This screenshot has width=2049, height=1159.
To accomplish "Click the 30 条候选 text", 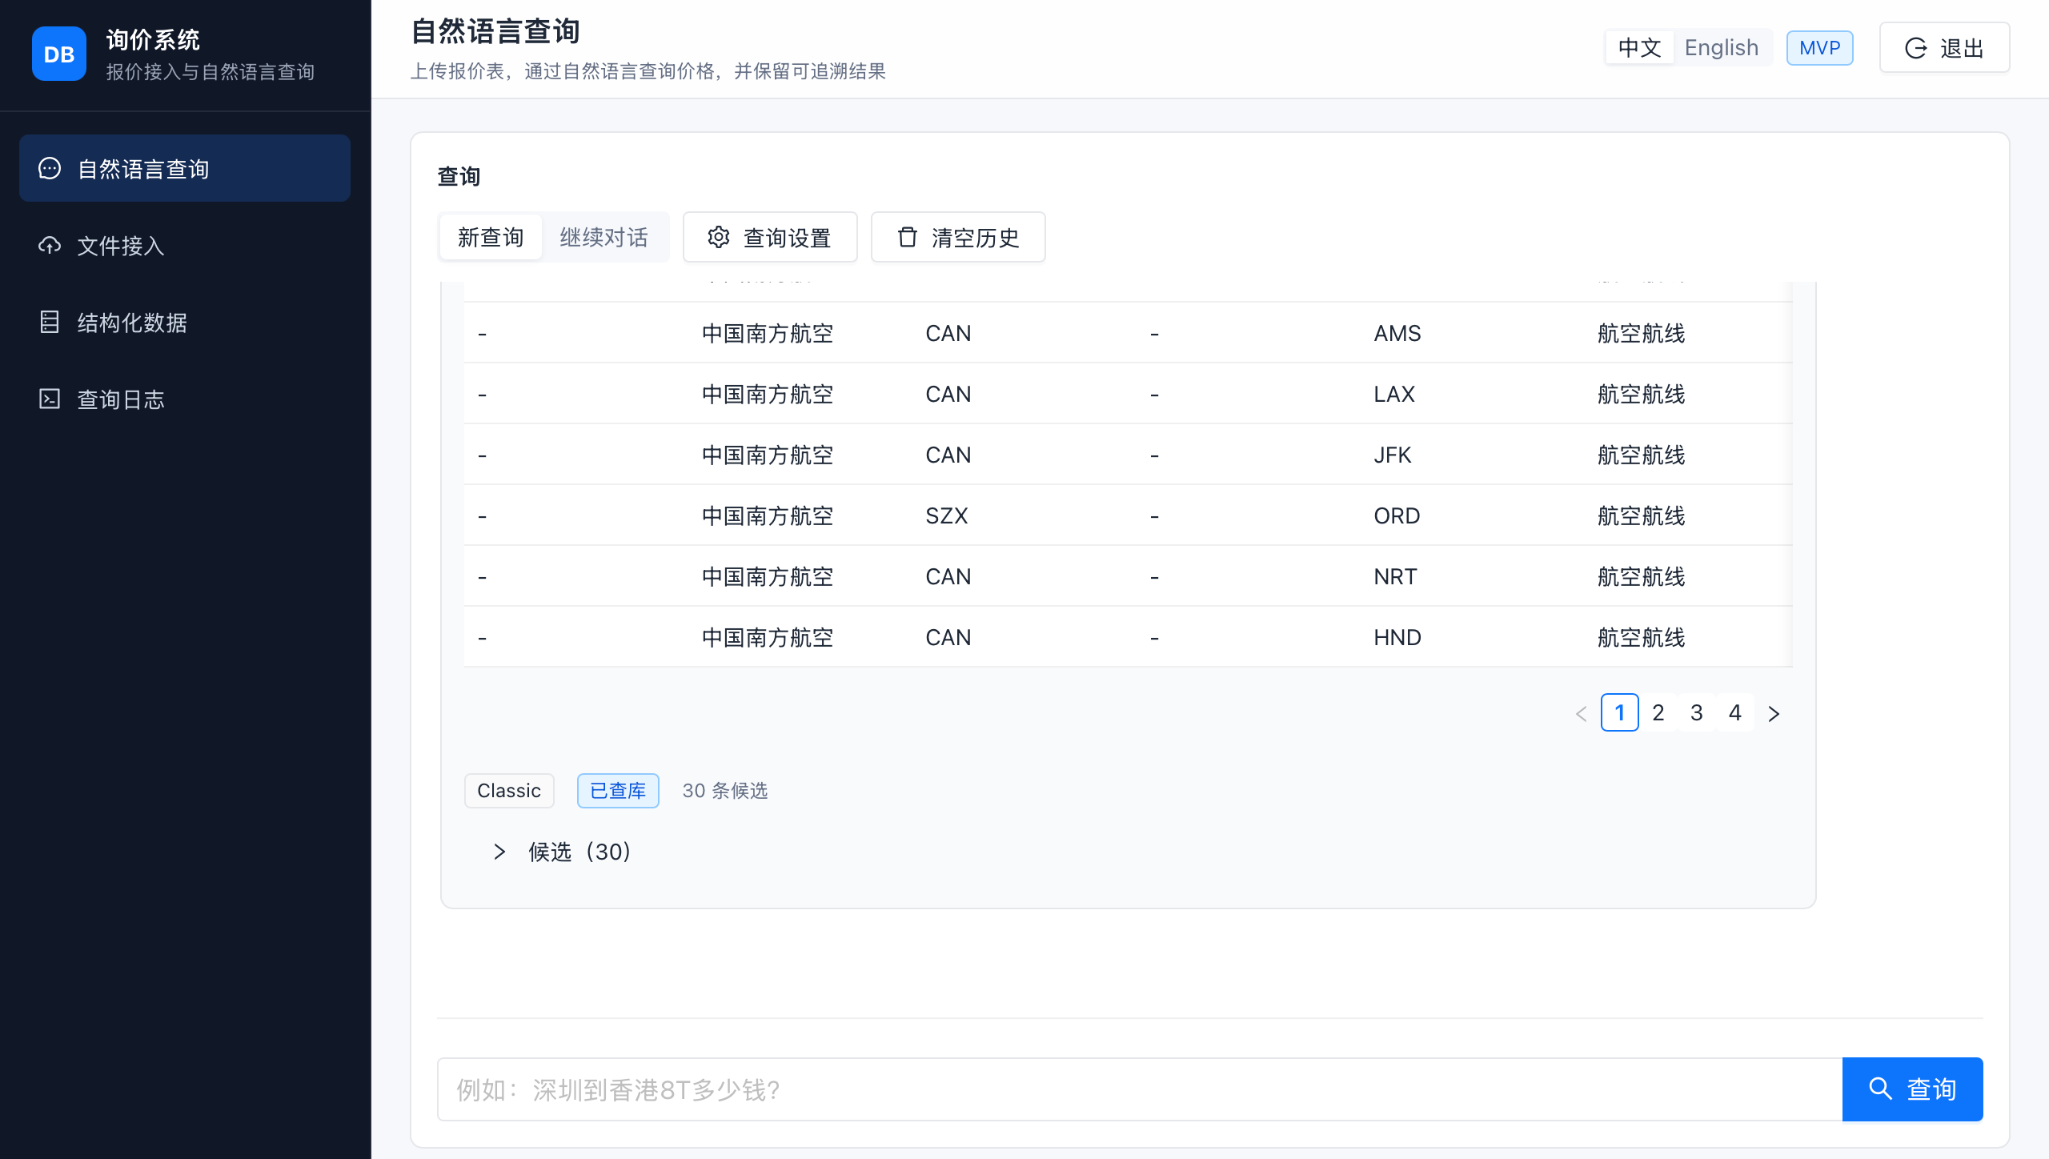I will point(725,791).
